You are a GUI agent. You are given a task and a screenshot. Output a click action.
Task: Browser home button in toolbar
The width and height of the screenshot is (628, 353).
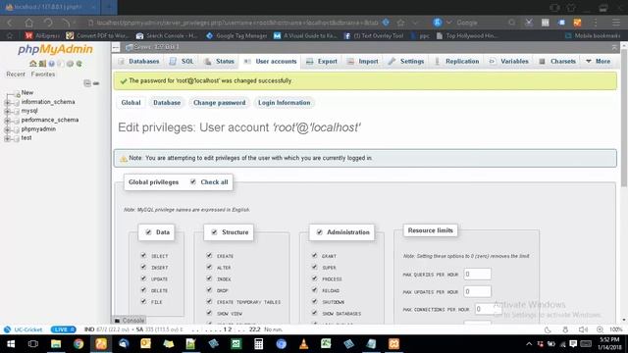click(28, 23)
